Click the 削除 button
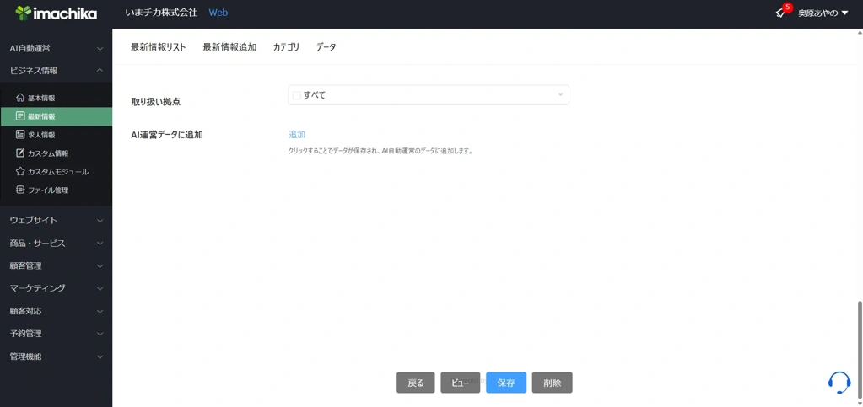The image size is (863, 407). 552,383
